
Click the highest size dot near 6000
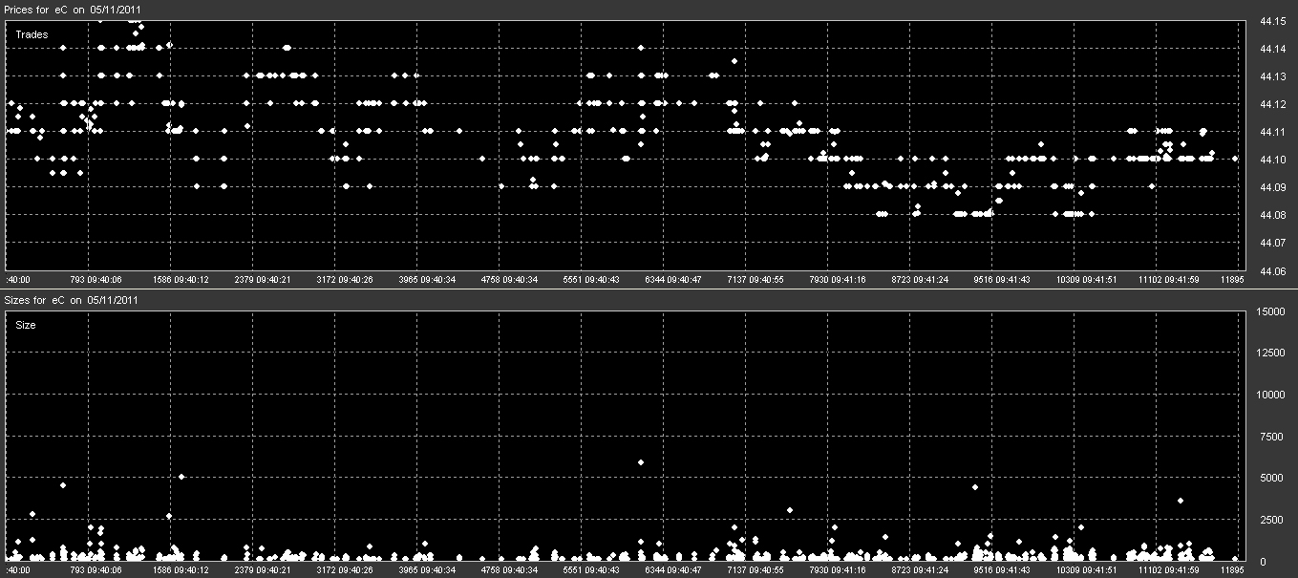click(x=641, y=462)
